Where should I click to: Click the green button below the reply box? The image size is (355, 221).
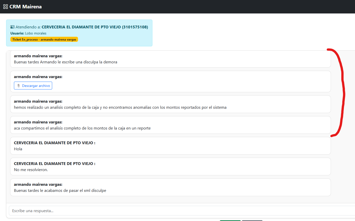[230, 220]
